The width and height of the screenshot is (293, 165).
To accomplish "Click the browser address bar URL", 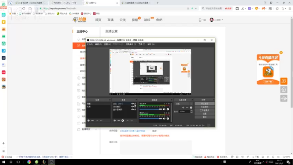I will (60, 8).
